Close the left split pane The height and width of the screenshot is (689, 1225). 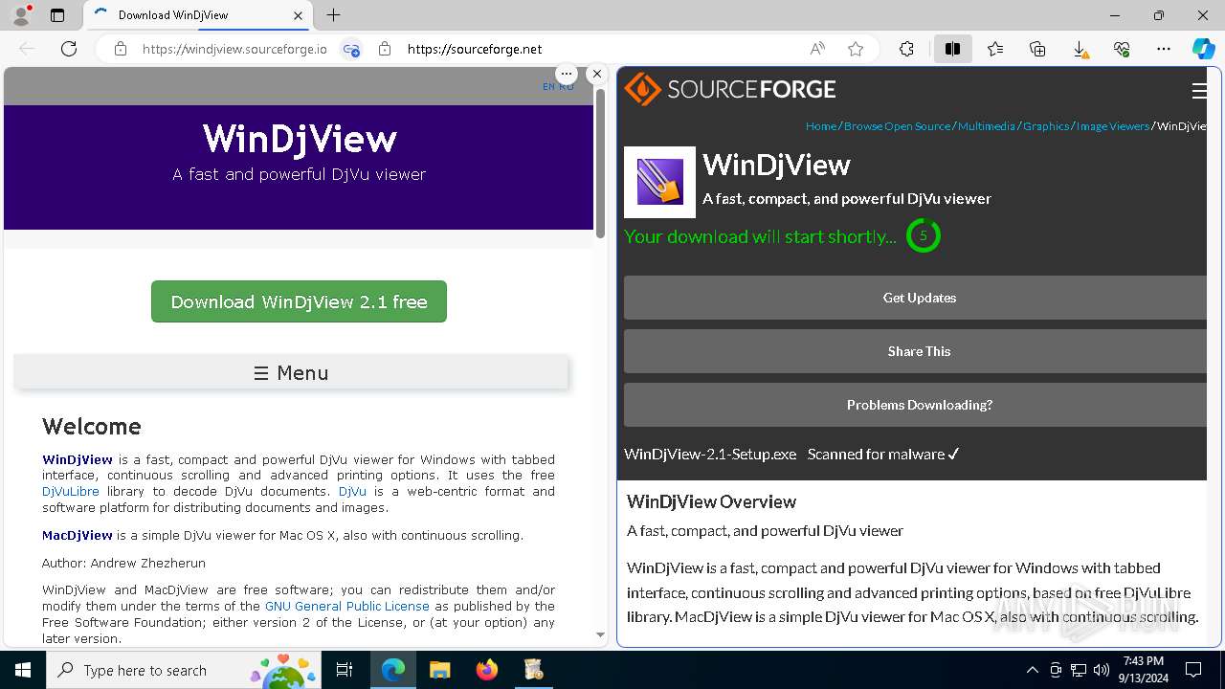(597, 74)
